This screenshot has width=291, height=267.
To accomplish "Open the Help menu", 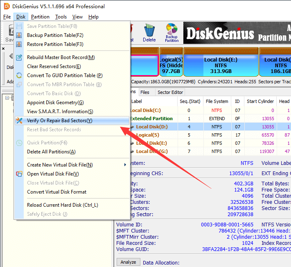I will tap(93, 17).
